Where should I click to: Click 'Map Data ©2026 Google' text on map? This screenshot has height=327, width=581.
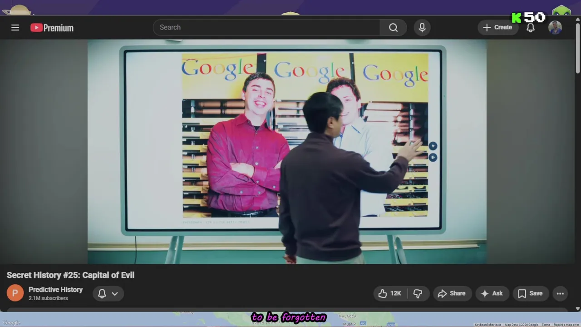pos(521,325)
